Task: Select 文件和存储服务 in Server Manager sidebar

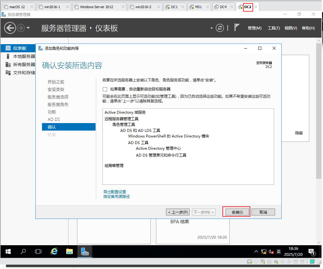Action: 20,73
